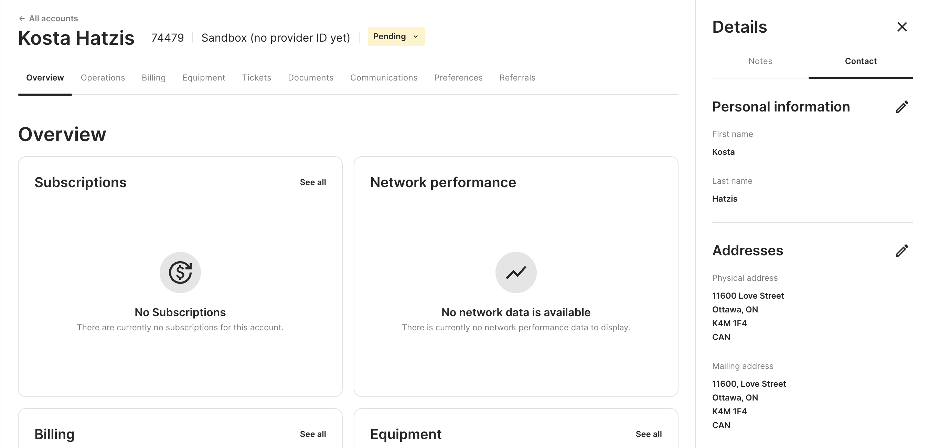Click the network performance trend-line icon
The height and width of the screenshot is (448, 929).
(516, 272)
